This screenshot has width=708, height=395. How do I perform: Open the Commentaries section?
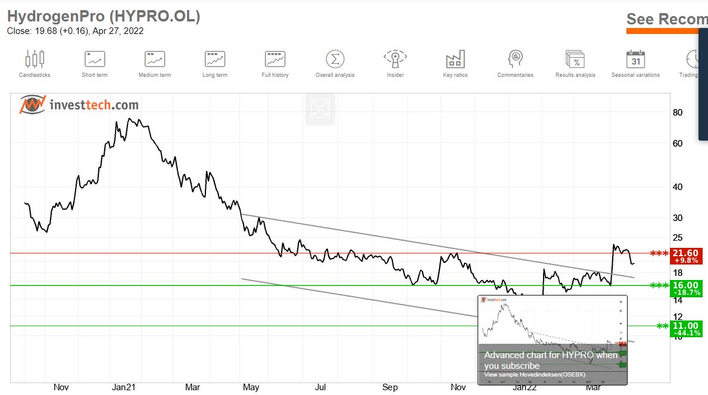tap(515, 64)
